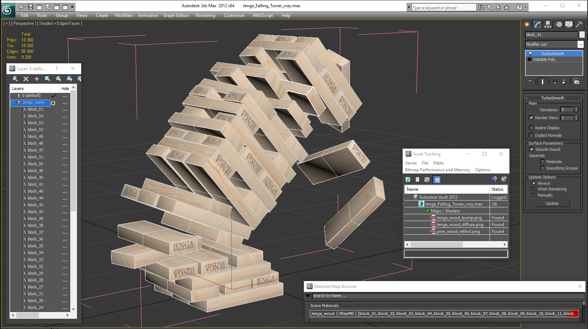The image size is (588, 329).
Task: Open the Hierarchy command panel tab
Action: (548, 24)
